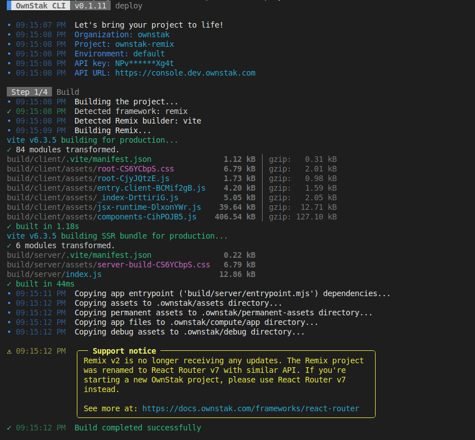Click 'vite v6.3.5 building SSR bundle' line

click(117, 236)
